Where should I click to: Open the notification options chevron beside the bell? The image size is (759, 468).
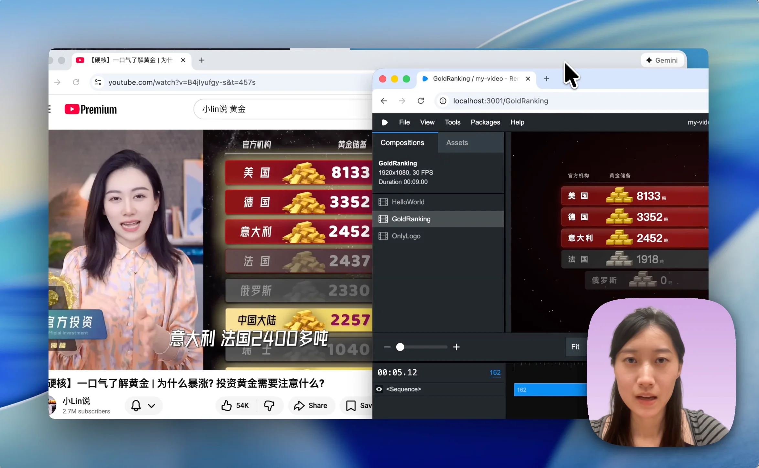click(151, 406)
